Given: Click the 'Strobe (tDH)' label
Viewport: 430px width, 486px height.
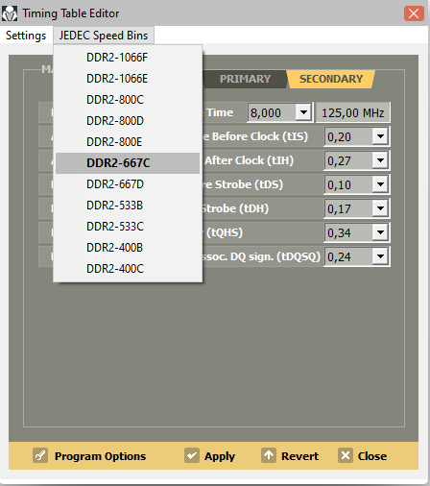Looking at the screenshot, I should point(235,208).
